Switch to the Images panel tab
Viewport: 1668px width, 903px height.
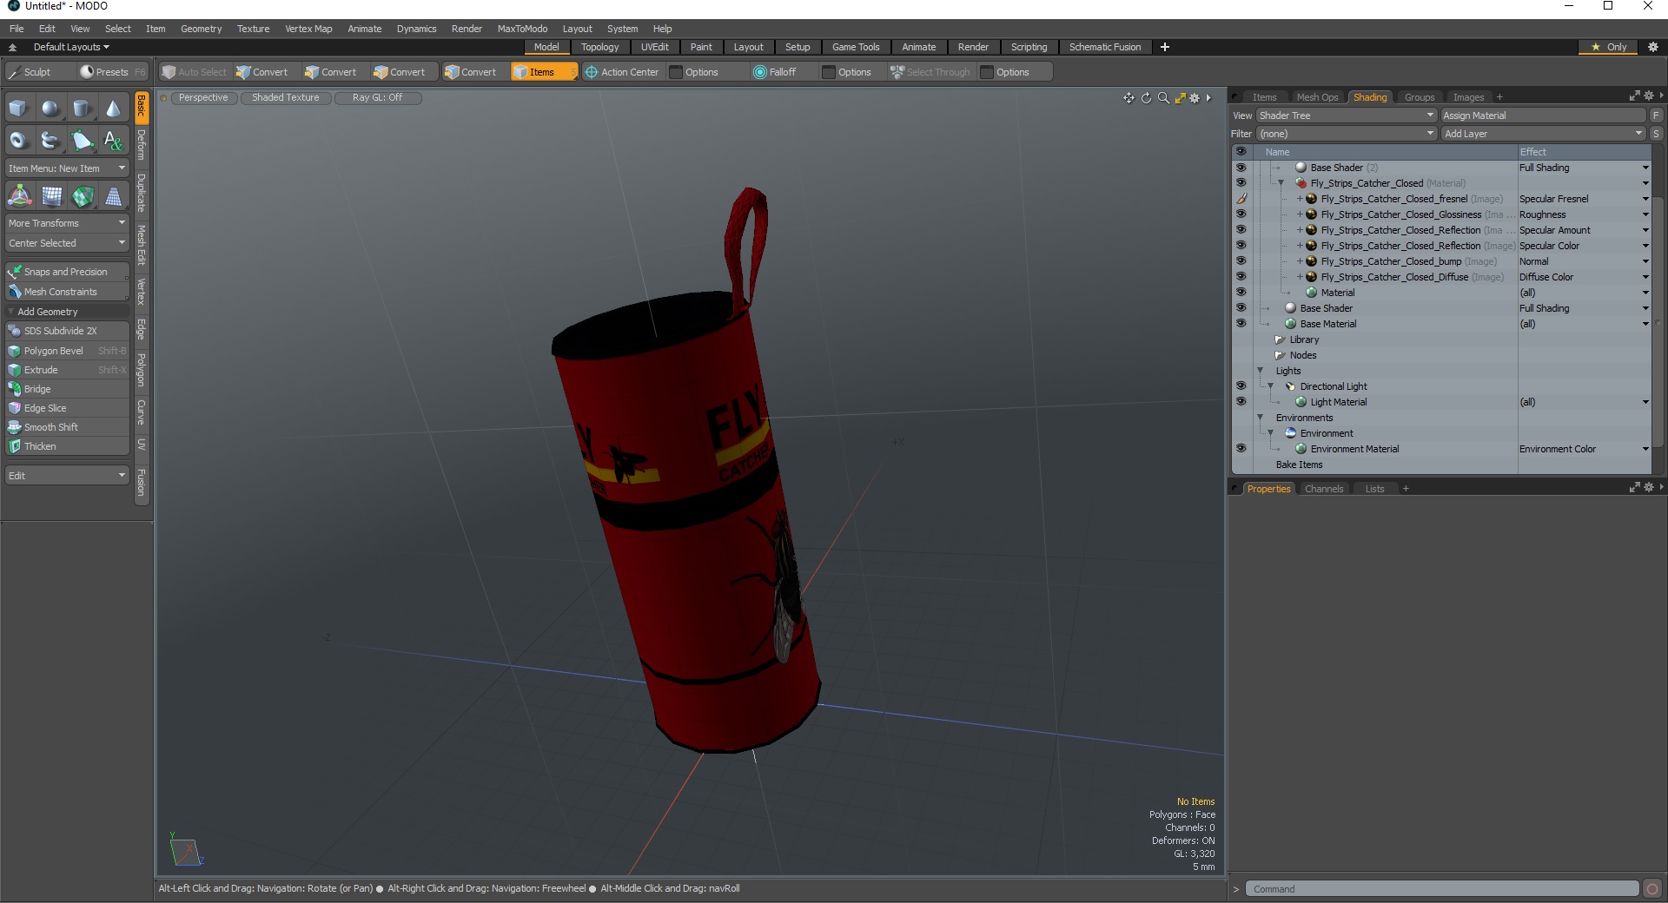coord(1468,97)
